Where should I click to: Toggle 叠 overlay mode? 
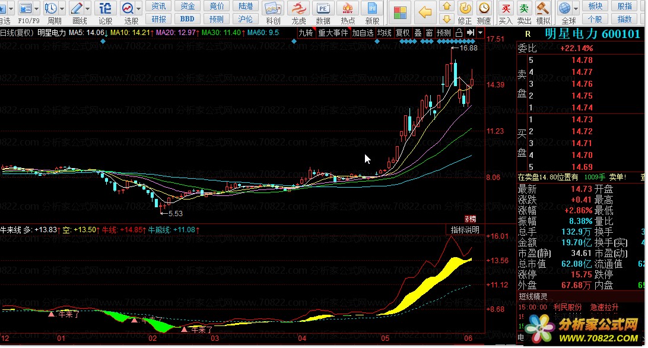point(418,33)
